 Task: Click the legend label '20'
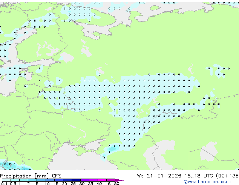coord(64,183)
